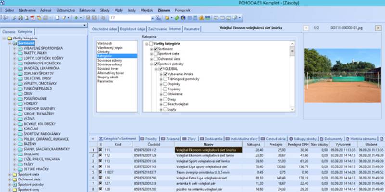Switch to the Členenie tab

click(x=9, y=32)
